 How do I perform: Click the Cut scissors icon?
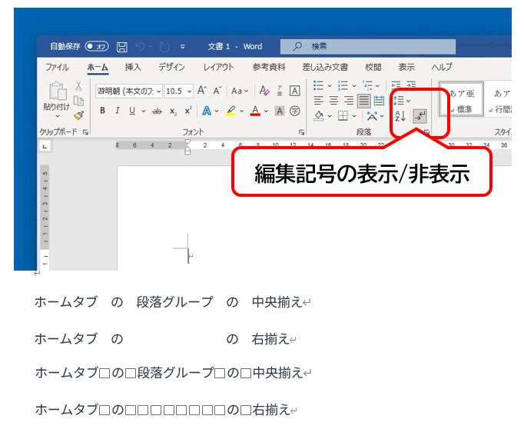(78, 86)
